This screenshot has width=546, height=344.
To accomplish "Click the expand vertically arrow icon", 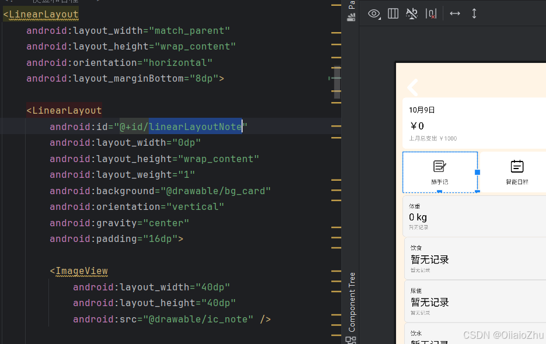I will coord(474,13).
